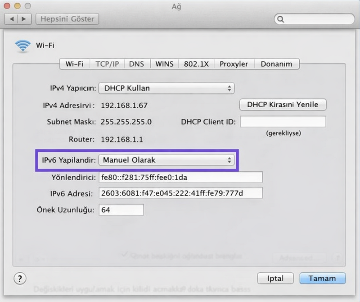
Task: Click the Wi-Fi signal icon
Action: click(x=22, y=46)
